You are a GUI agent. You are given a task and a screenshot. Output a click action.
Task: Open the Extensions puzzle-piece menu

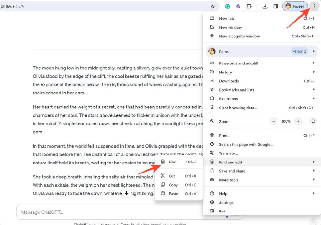coord(249,6)
